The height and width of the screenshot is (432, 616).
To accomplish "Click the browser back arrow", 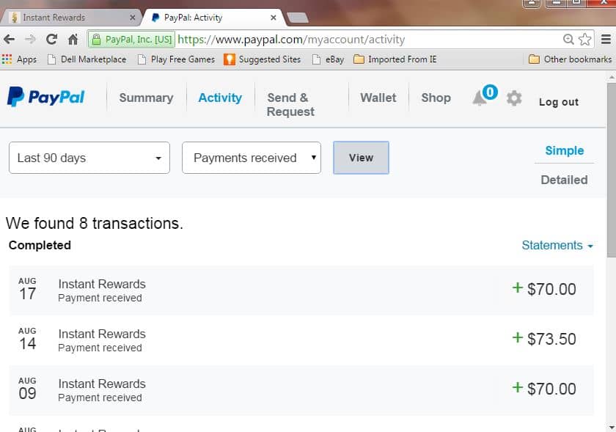I will point(9,40).
